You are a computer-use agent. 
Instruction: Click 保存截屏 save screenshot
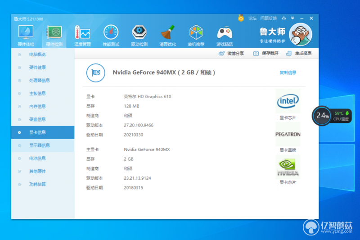[265, 53]
